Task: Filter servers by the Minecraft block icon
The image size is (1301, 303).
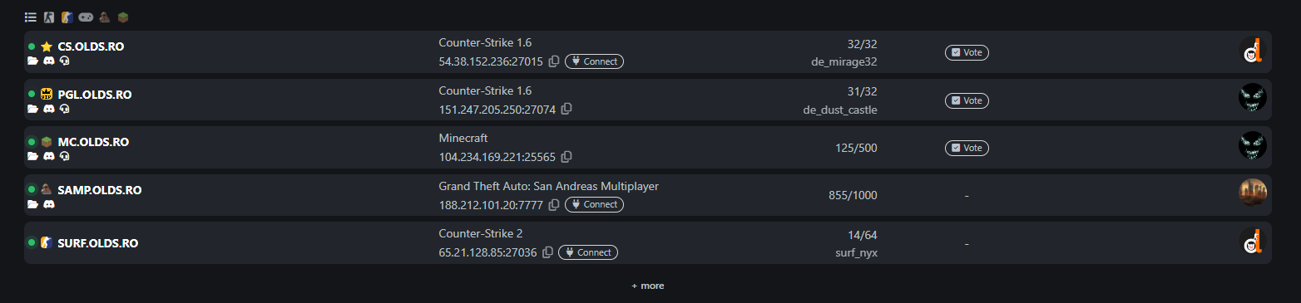Action: [123, 17]
